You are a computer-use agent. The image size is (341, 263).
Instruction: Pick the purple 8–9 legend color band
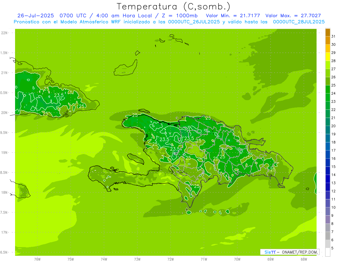328,220
